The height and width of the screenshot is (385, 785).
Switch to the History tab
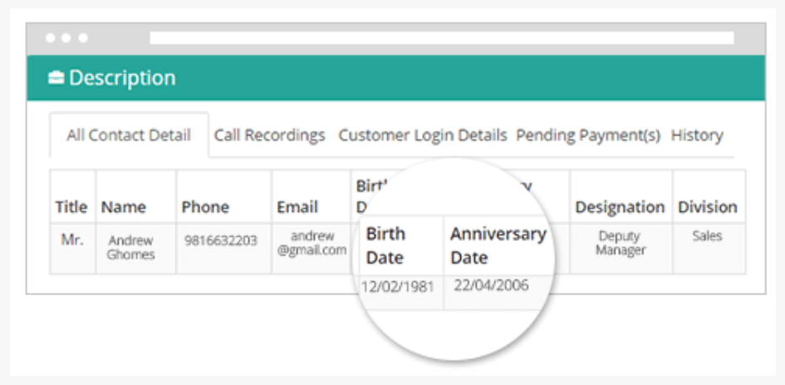(x=697, y=136)
